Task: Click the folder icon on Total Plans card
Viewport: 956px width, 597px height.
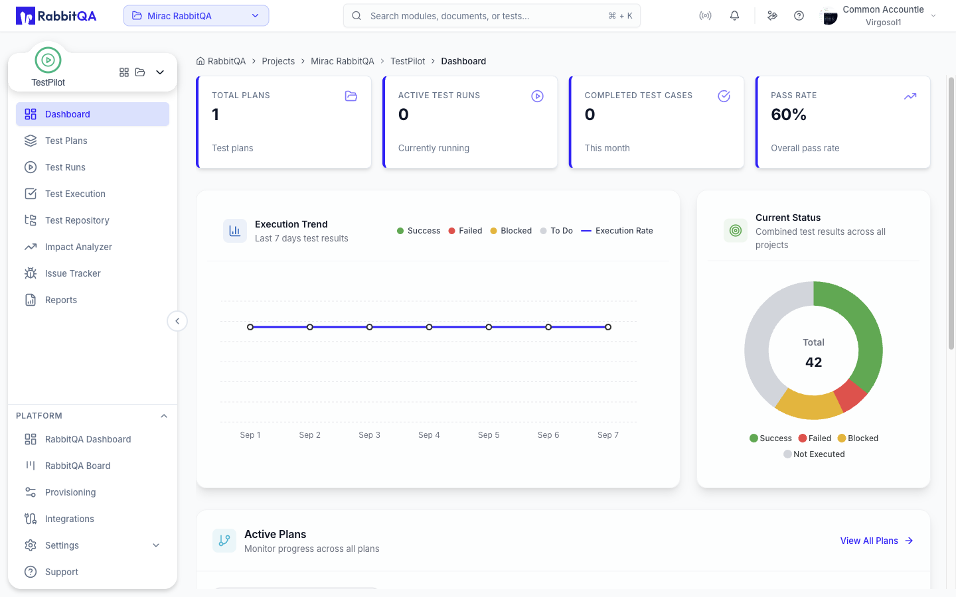Action: (351, 96)
